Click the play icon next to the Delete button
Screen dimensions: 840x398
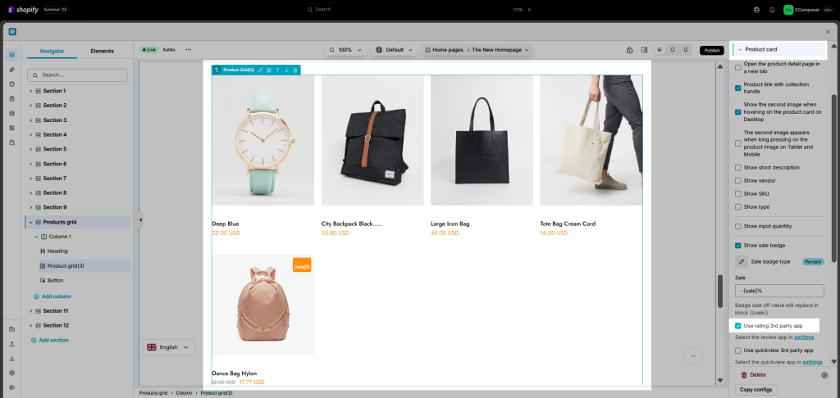pyautogui.click(x=824, y=375)
